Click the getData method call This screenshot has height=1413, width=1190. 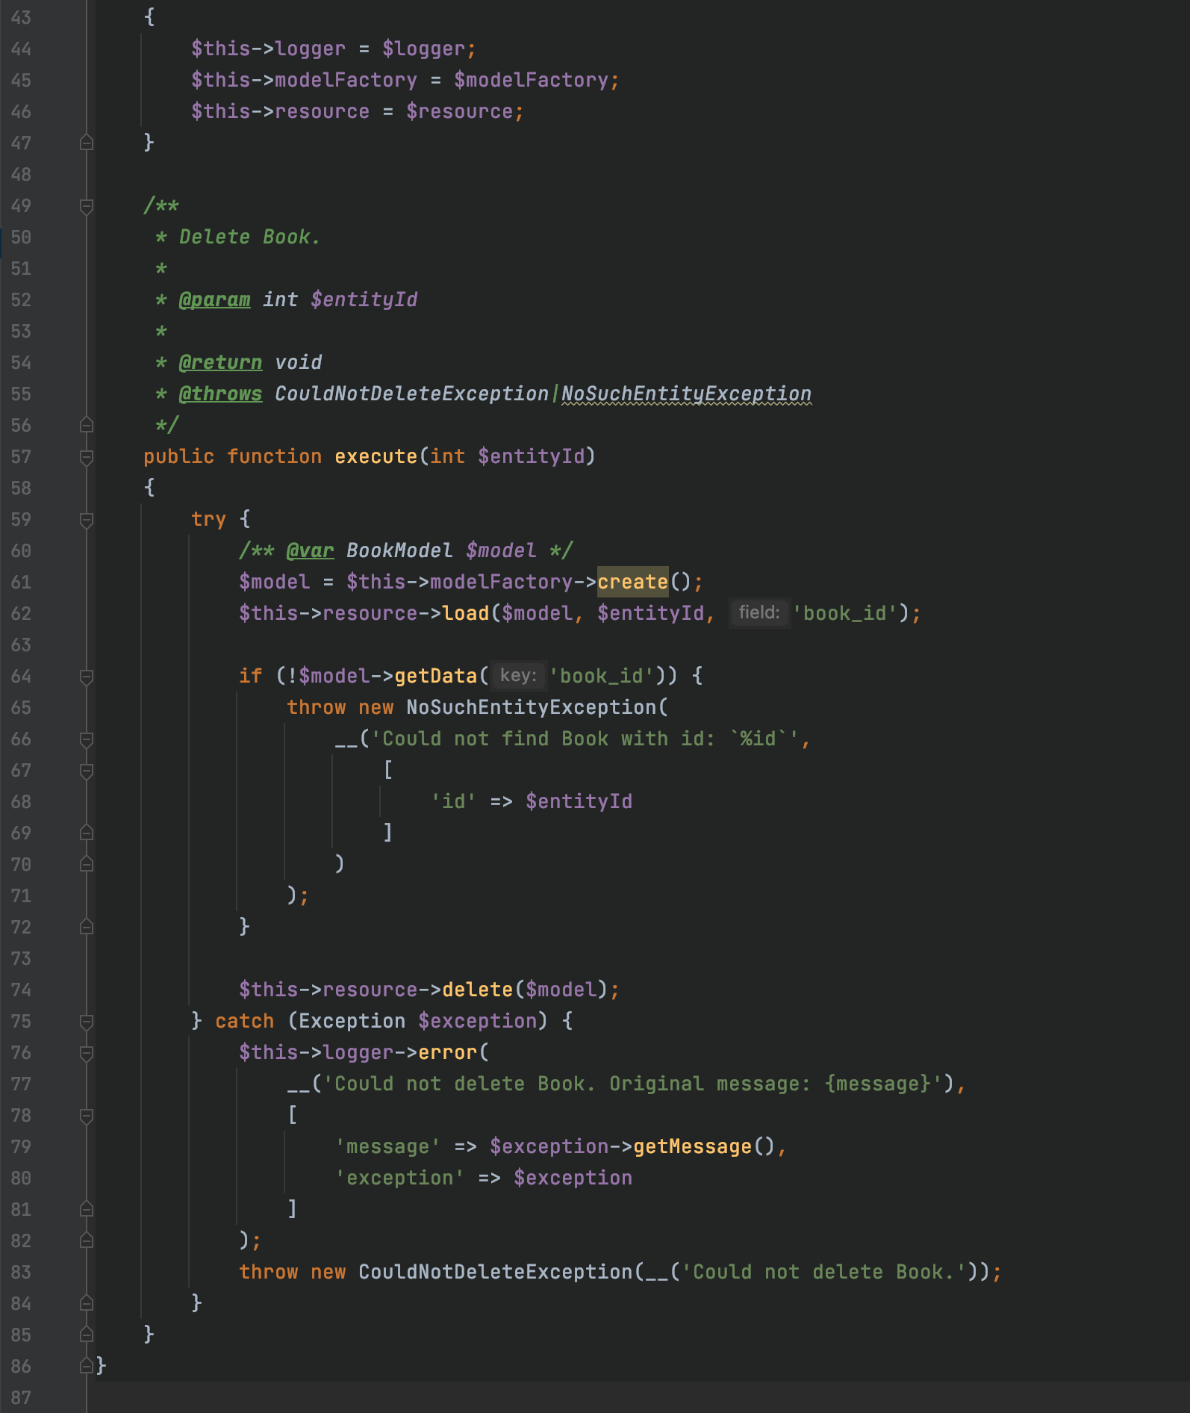(436, 676)
